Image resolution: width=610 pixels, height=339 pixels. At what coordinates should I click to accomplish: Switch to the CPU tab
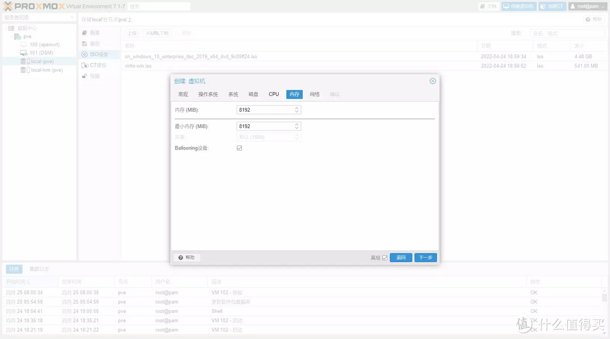click(x=274, y=94)
